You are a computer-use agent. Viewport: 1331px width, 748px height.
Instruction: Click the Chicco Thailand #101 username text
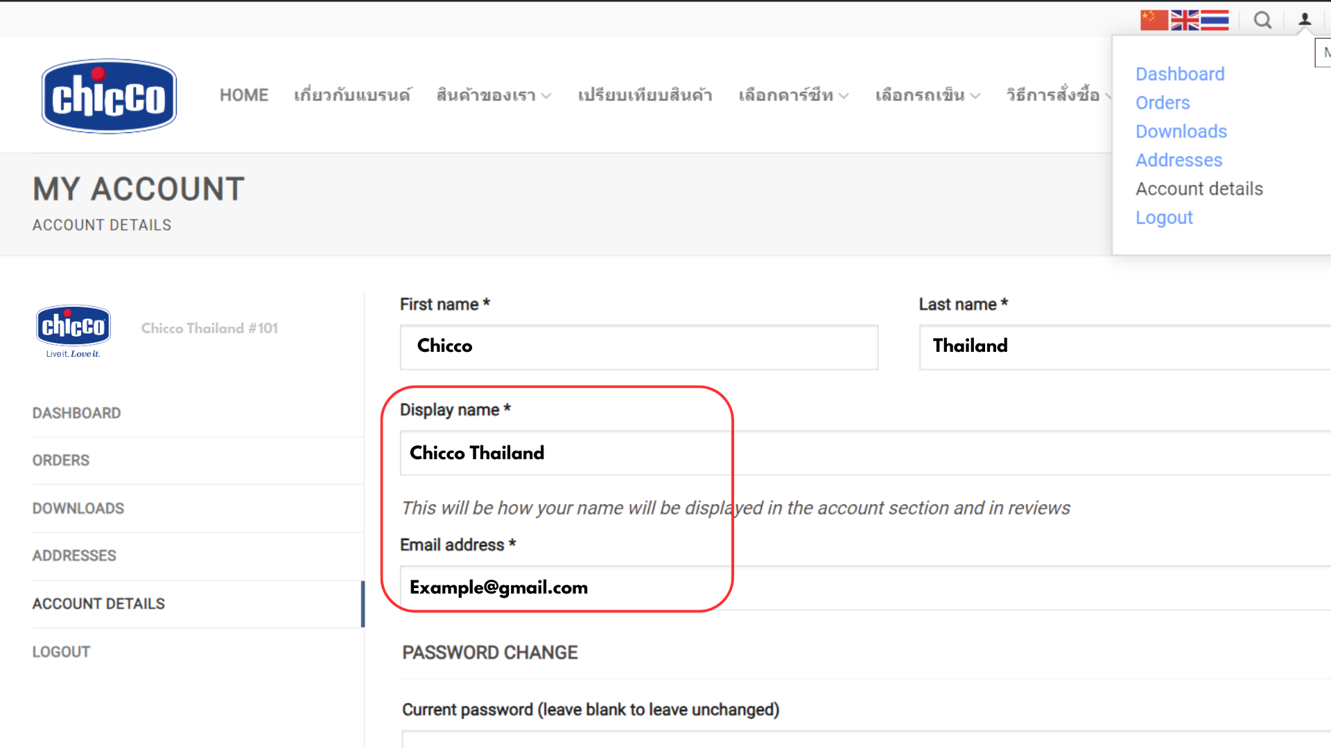tap(209, 328)
